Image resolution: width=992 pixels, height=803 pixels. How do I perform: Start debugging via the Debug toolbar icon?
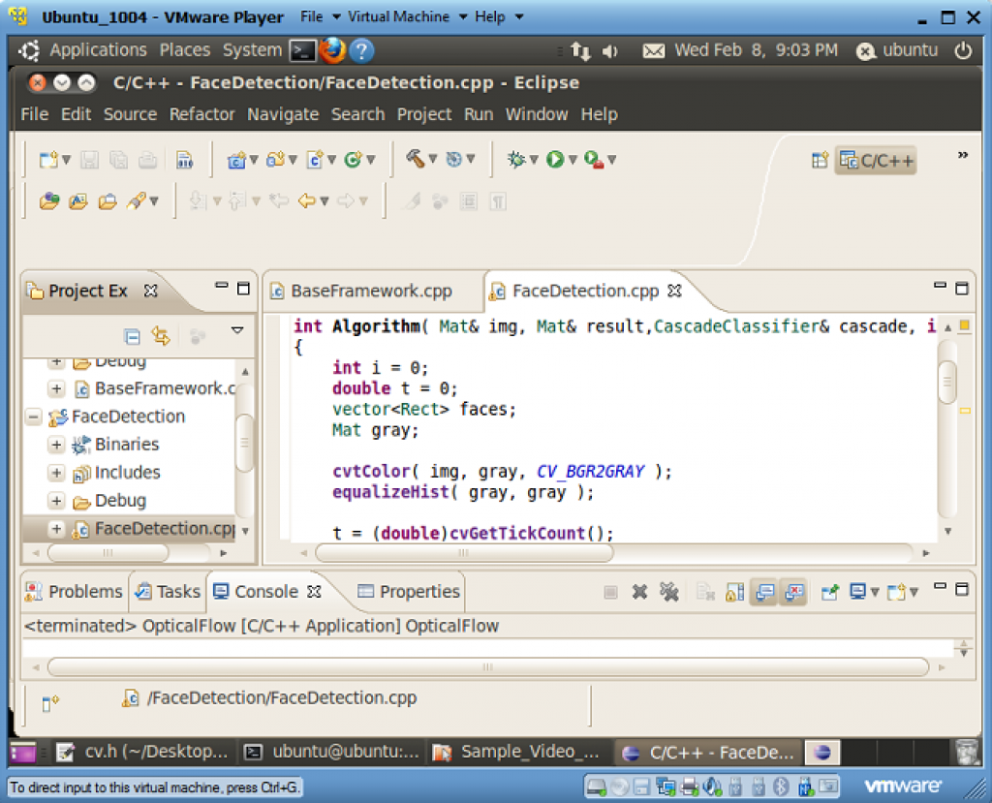(x=516, y=160)
